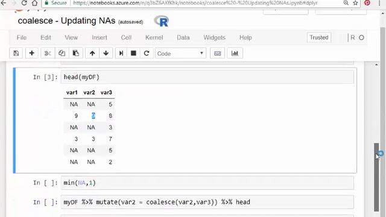Click into the head(myDF) code cell
Image resolution: width=386 pixels, height=217 pixels.
click(x=207, y=77)
